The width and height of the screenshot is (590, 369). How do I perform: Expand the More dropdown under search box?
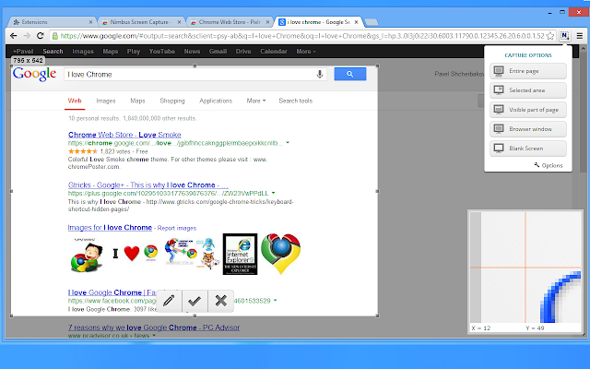(256, 101)
